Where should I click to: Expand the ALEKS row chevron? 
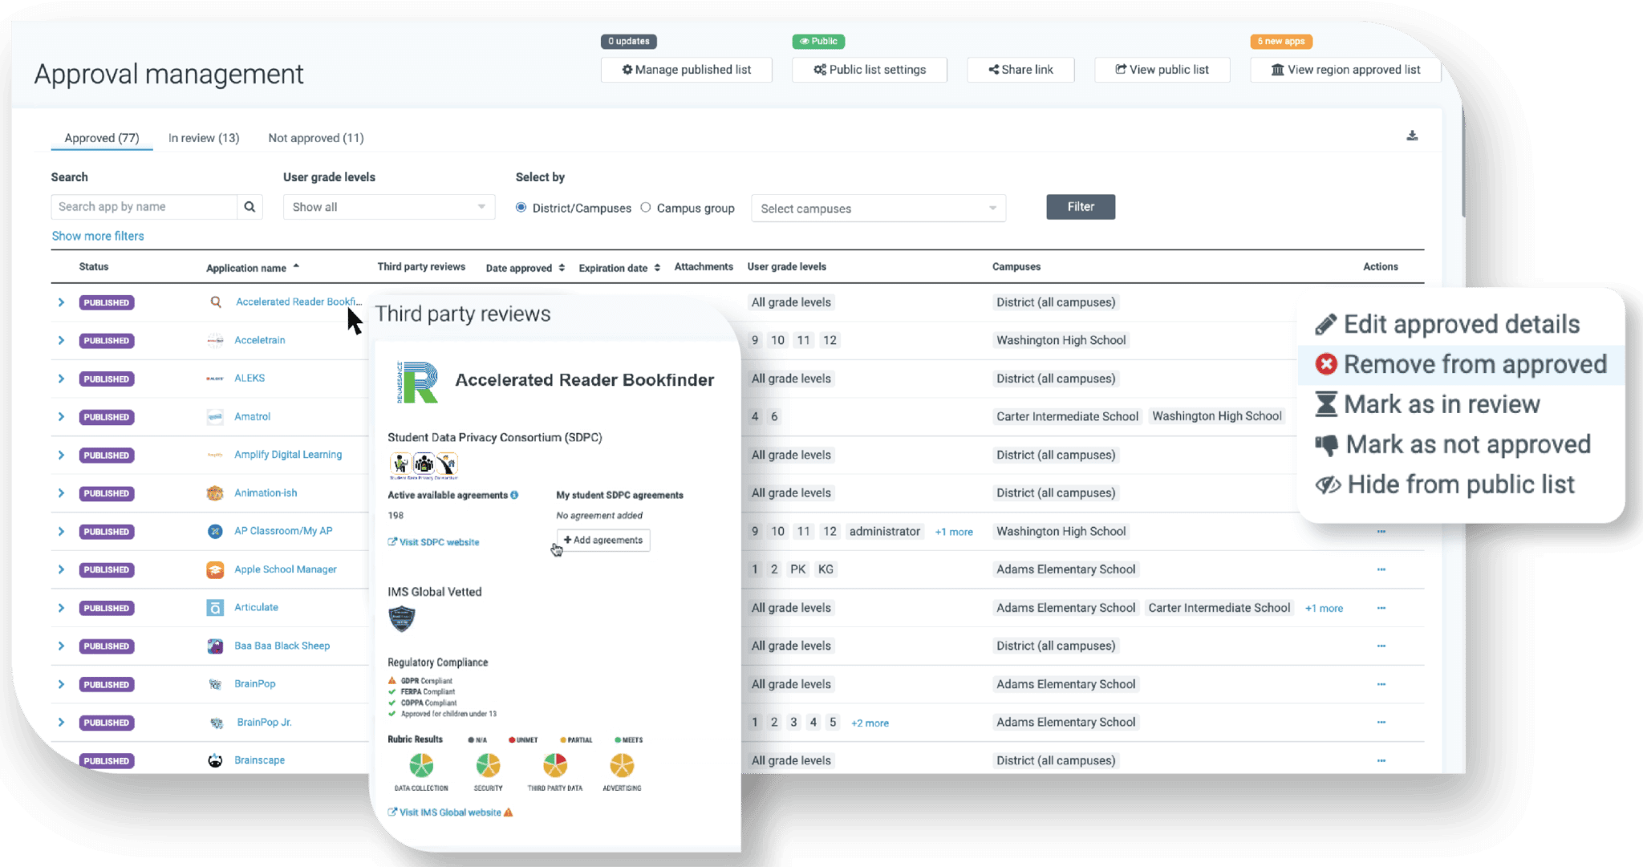pos(61,379)
